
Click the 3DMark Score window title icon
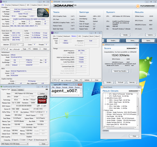pyautogui.click(x=103, y=45)
